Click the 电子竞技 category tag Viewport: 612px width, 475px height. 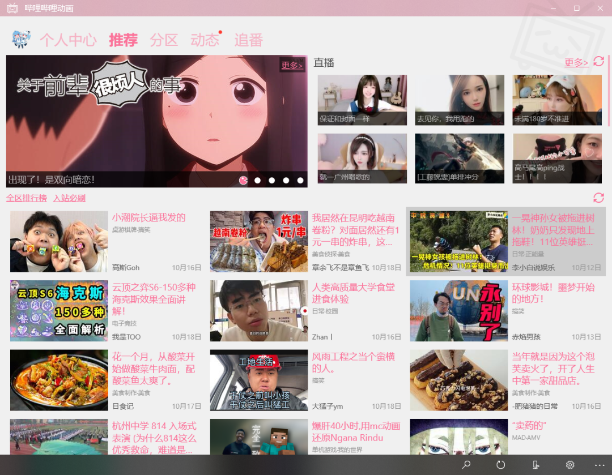(x=125, y=324)
